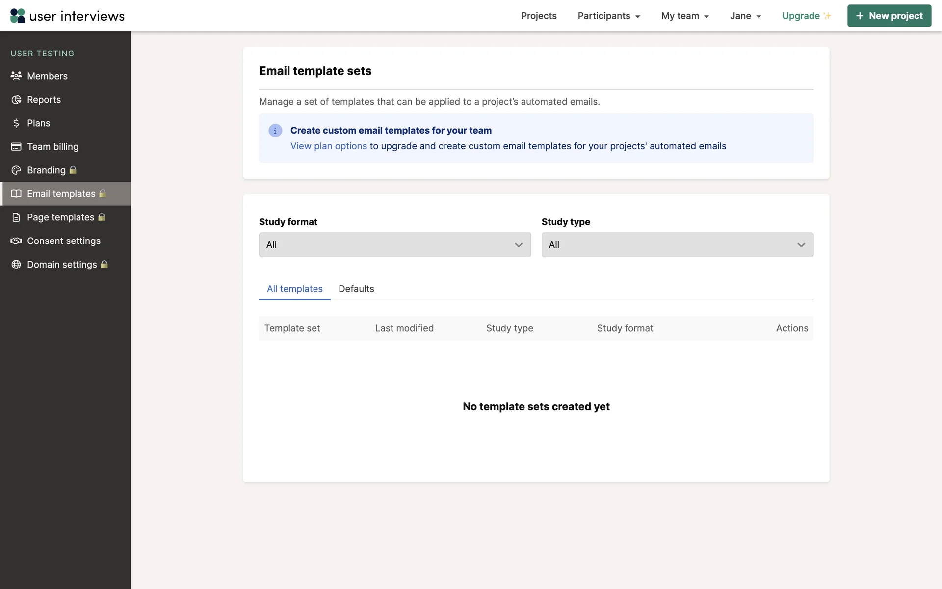942x589 pixels.
Task: Click the blue info icon in banner
Action: [x=275, y=131]
